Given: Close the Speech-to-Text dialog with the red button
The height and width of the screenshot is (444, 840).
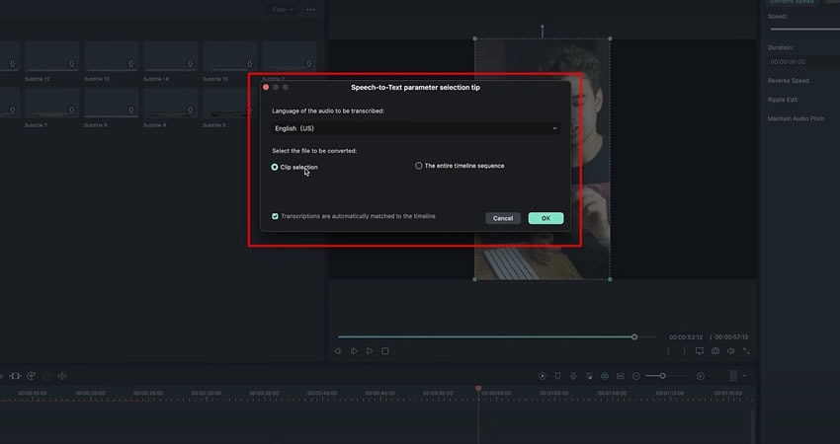Looking at the screenshot, I should 266,87.
